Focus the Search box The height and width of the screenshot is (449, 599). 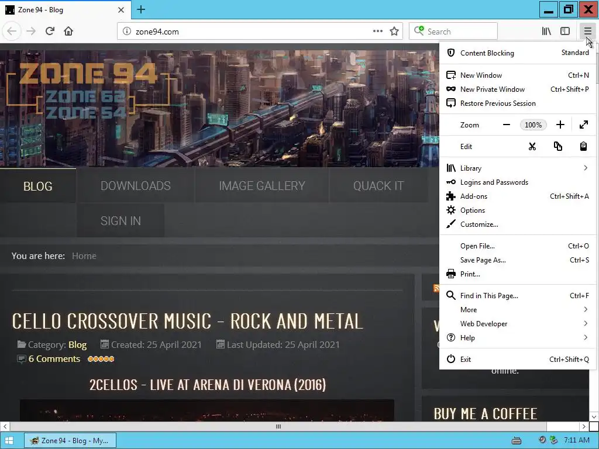[453, 32]
